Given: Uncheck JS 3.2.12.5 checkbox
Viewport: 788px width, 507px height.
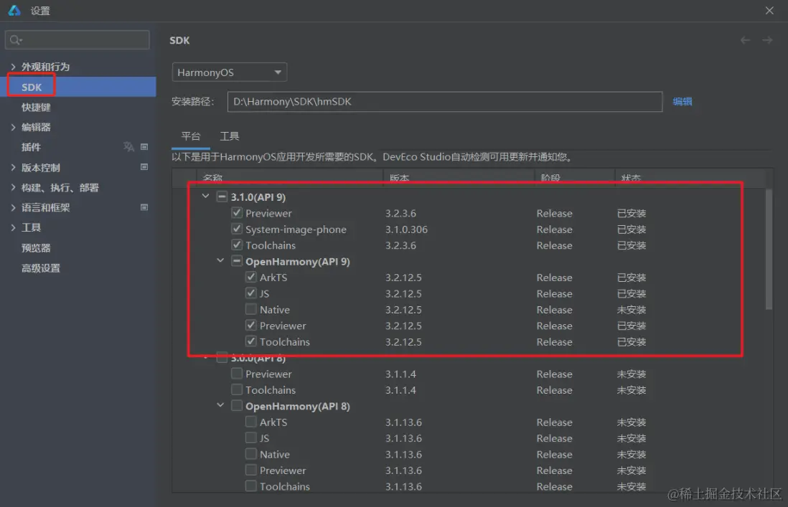Looking at the screenshot, I should (x=250, y=293).
